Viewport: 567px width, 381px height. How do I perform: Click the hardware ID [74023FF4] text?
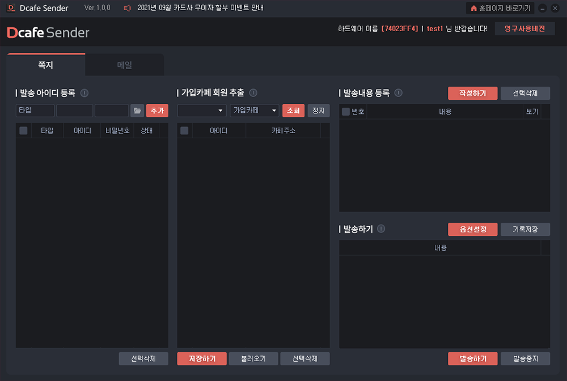(400, 28)
